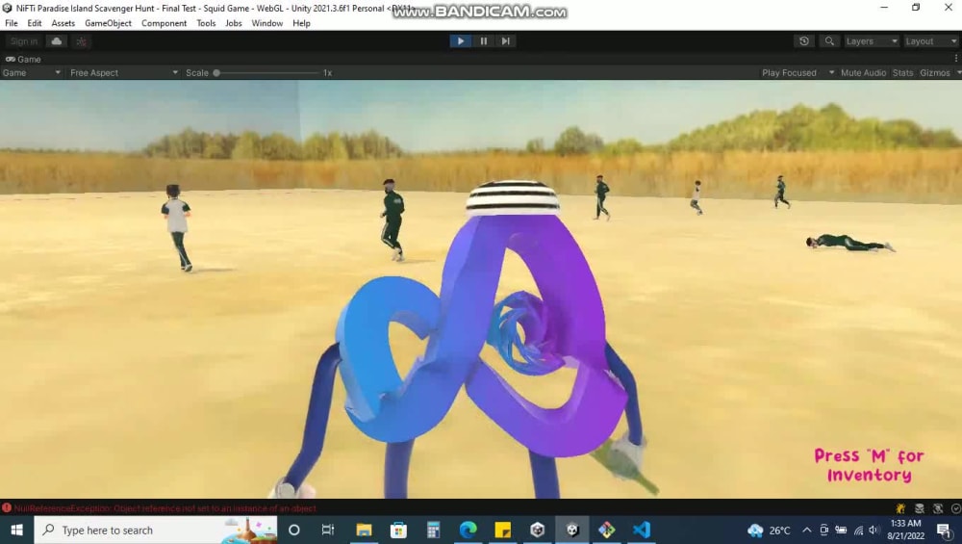Open the weather widget showing 26°C
Viewport: 962px width, 544px height.
click(x=769, y=531)
